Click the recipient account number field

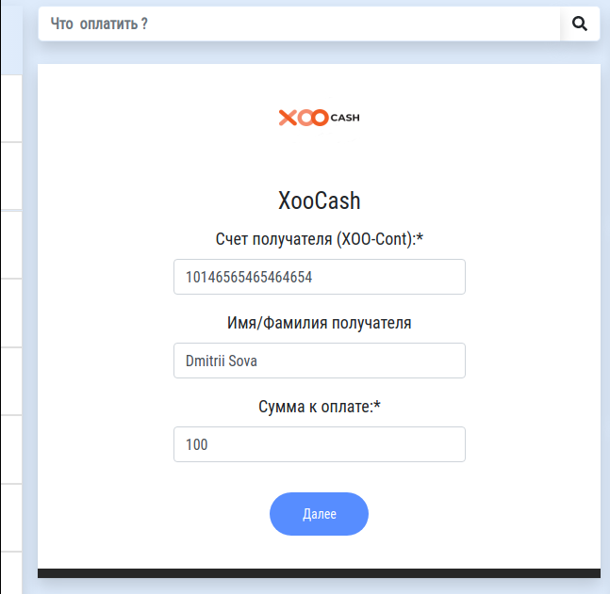[320, 277]
